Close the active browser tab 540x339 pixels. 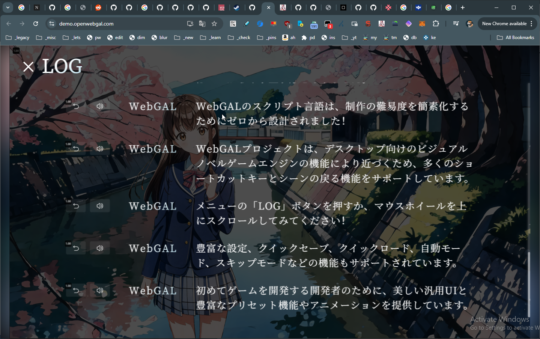pyautogui.click(x=269, y=8)
